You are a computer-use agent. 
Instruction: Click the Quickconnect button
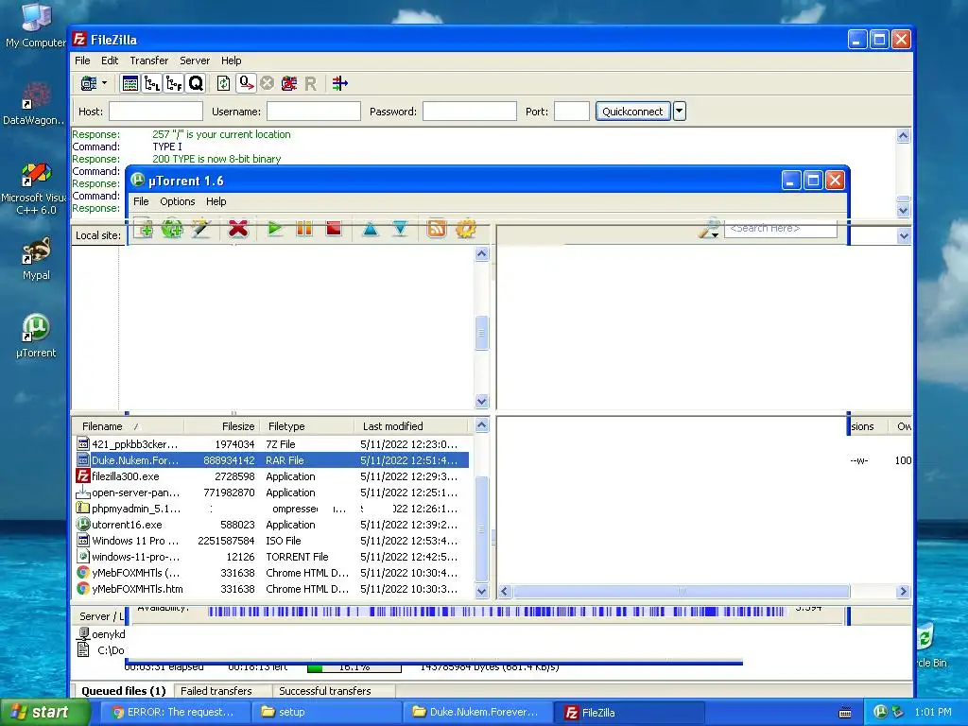[632, 112]
